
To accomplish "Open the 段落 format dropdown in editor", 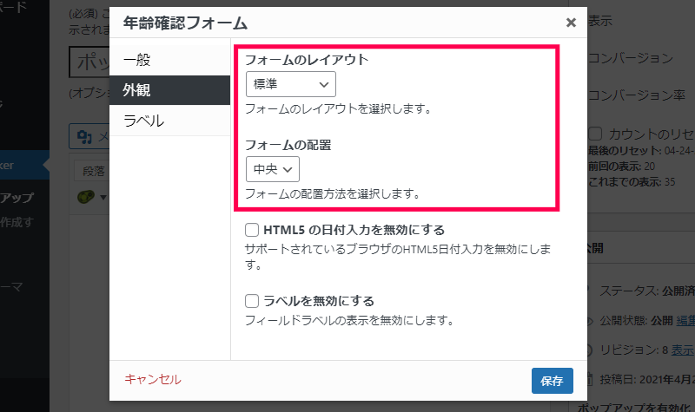I will [x=92, y=171].
